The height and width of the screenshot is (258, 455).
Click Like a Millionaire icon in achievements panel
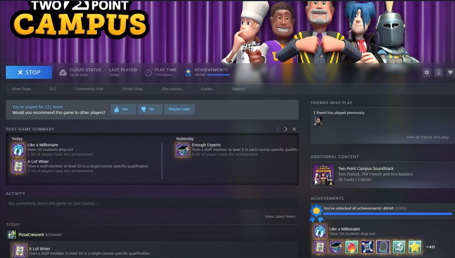[320, 231]
